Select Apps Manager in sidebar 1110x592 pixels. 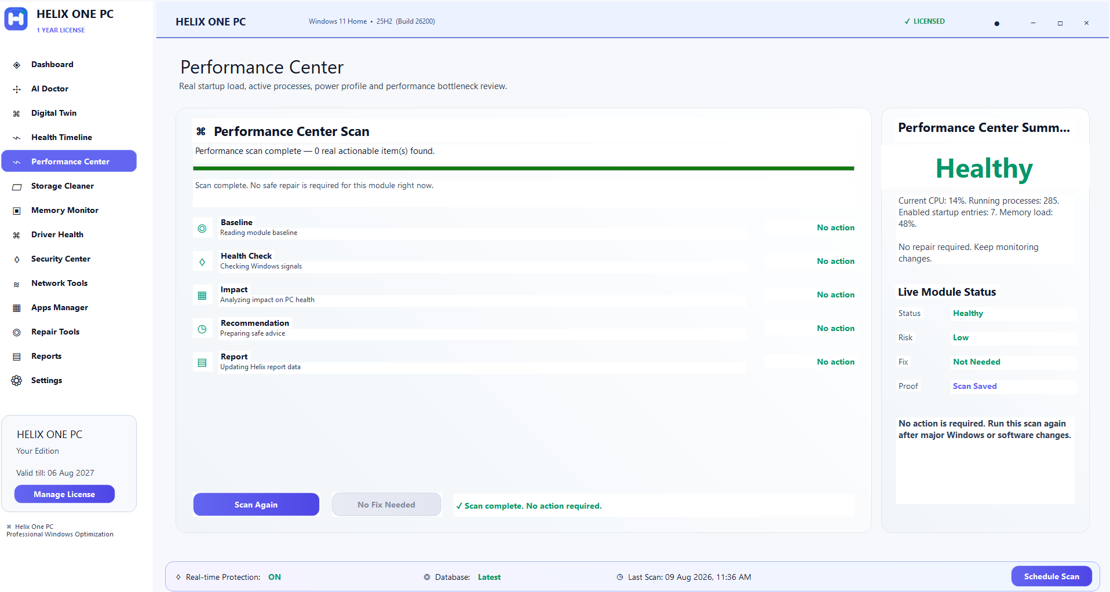tap(69, 307)
